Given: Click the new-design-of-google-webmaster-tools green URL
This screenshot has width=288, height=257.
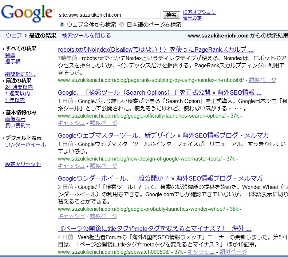Looking at the screenshot, I should (140, 159).
